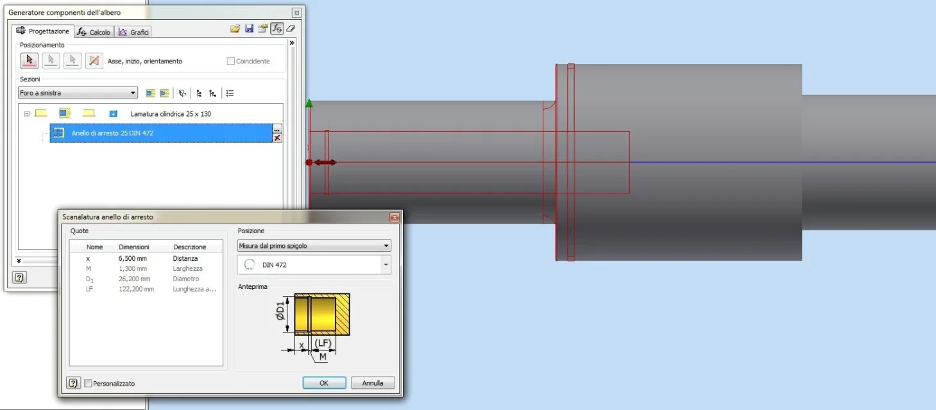This screenshot has width=936, height=410.
Task: Collapse the Lamatura cilindrica tree node
Action: [26, 113]
